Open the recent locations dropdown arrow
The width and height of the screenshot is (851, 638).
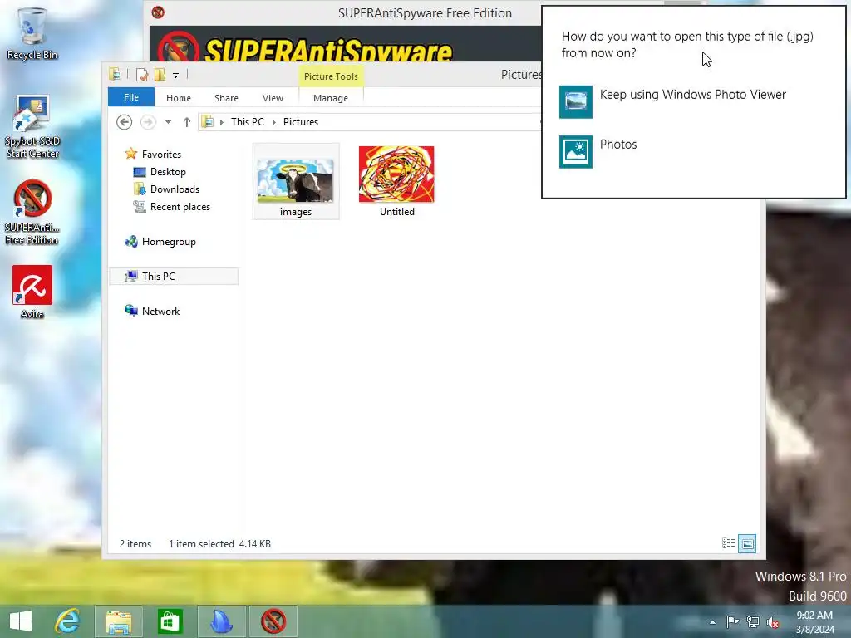(x=168, y=122)
